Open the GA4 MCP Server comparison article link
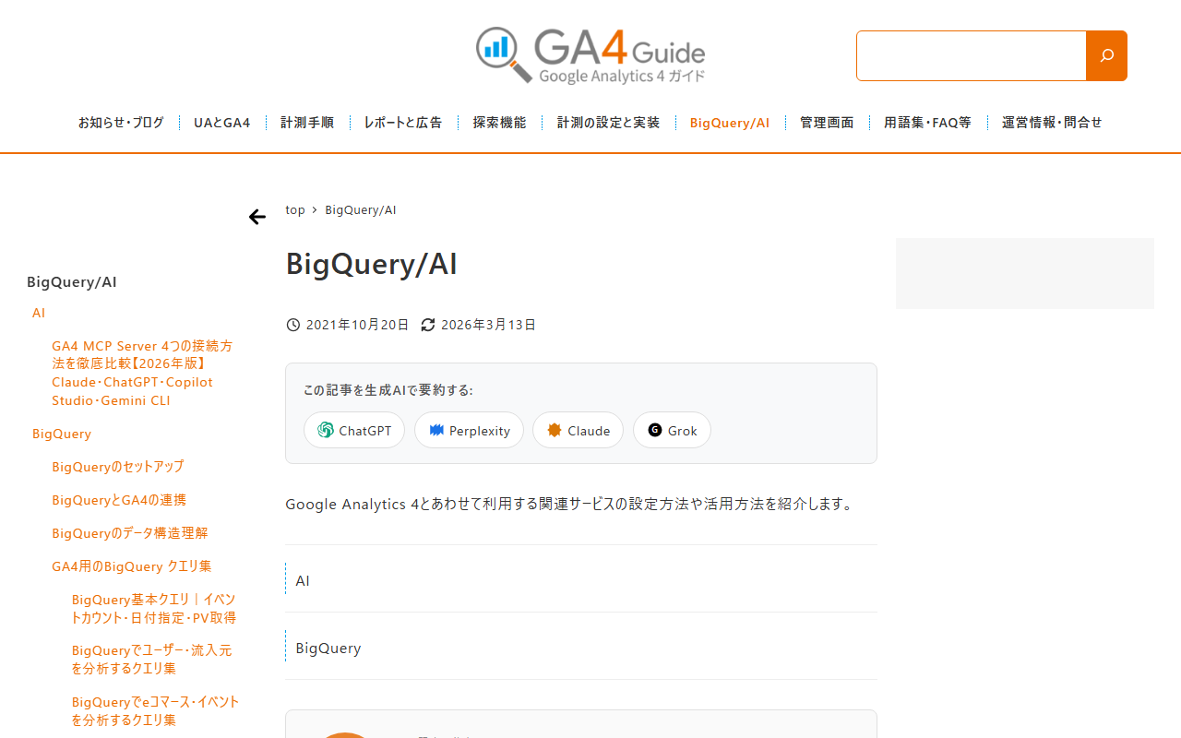 142,373
